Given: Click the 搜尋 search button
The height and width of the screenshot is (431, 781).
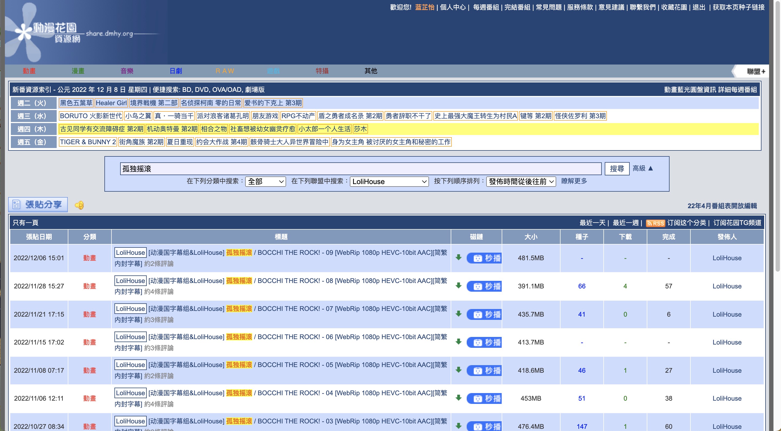Looking at the screenshot, I should click(617, 169).
